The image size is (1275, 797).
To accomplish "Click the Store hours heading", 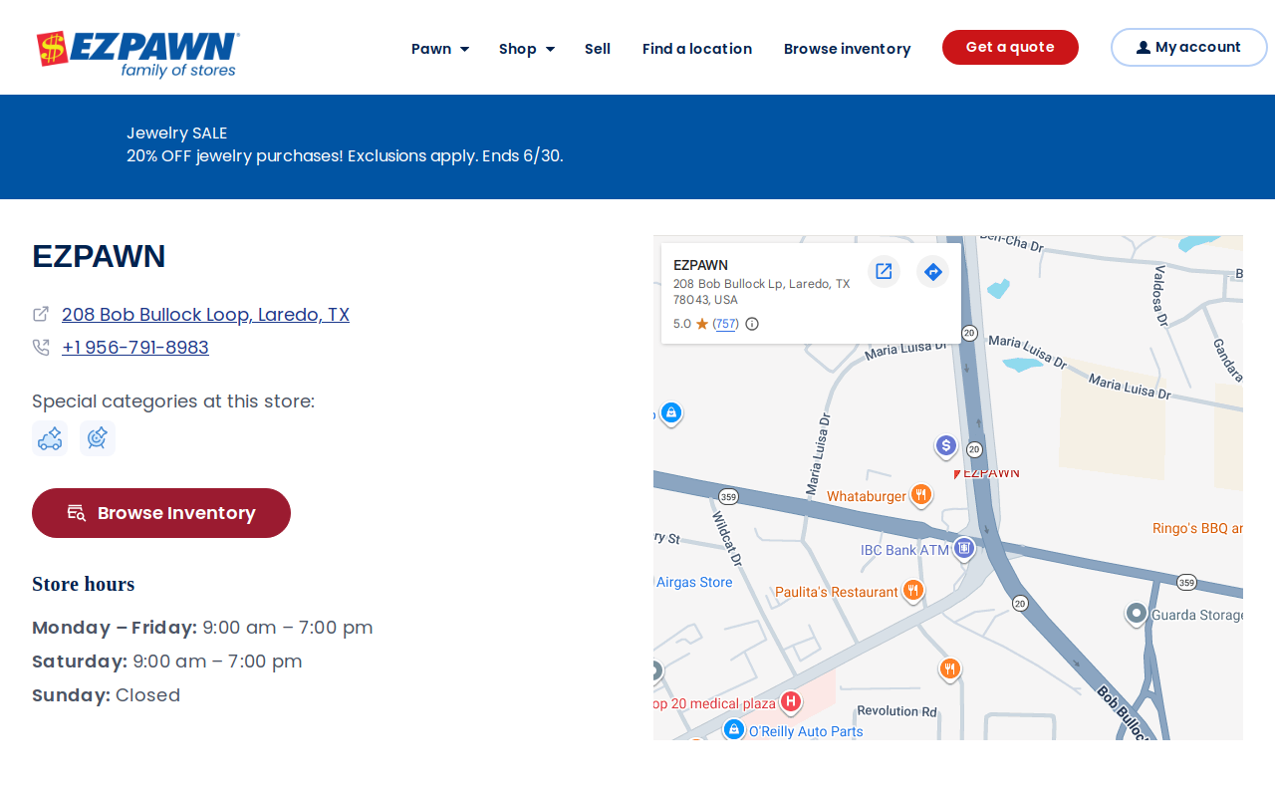I will coord(83,584).
